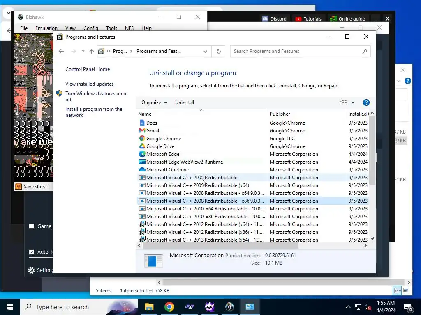Open Install a program from the network

coord(94,112)
